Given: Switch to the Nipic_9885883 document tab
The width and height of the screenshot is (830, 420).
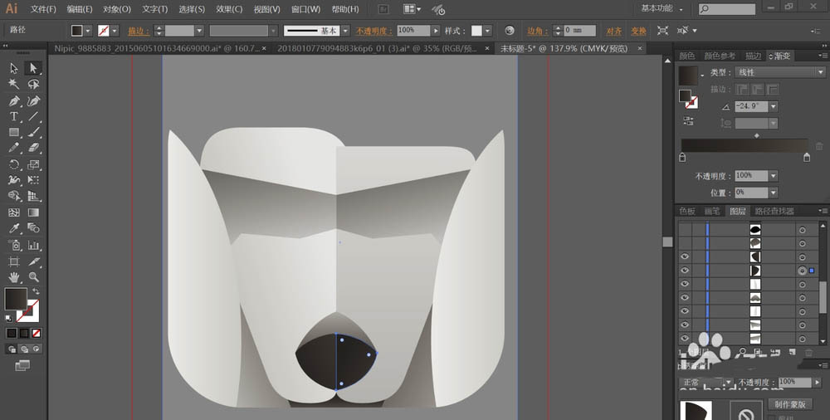Looking at the screenshot, I should click(x=157, y=48).
